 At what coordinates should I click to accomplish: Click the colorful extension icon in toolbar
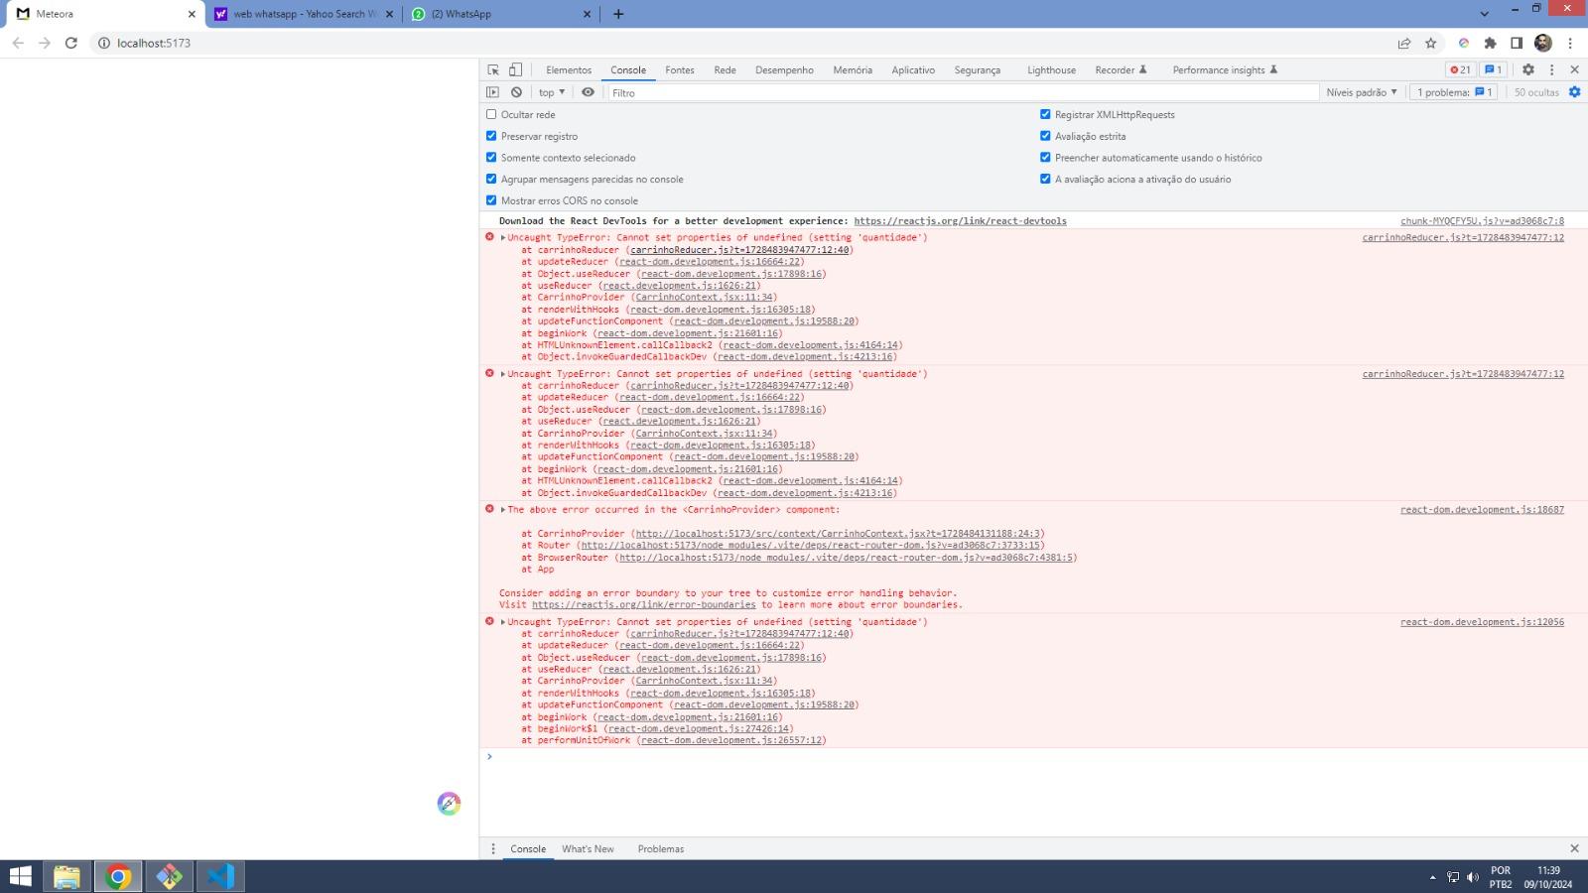[x=1463, y=43]
